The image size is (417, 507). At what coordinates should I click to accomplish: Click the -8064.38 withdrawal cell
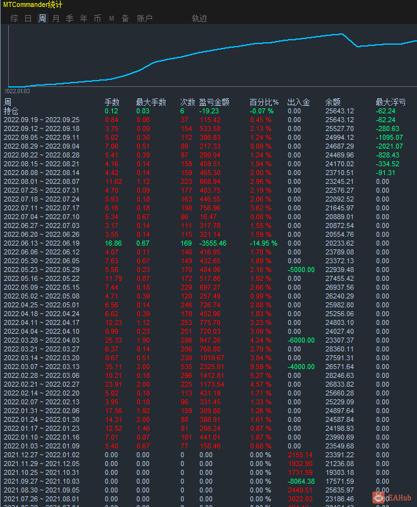[x=301, y=481]
